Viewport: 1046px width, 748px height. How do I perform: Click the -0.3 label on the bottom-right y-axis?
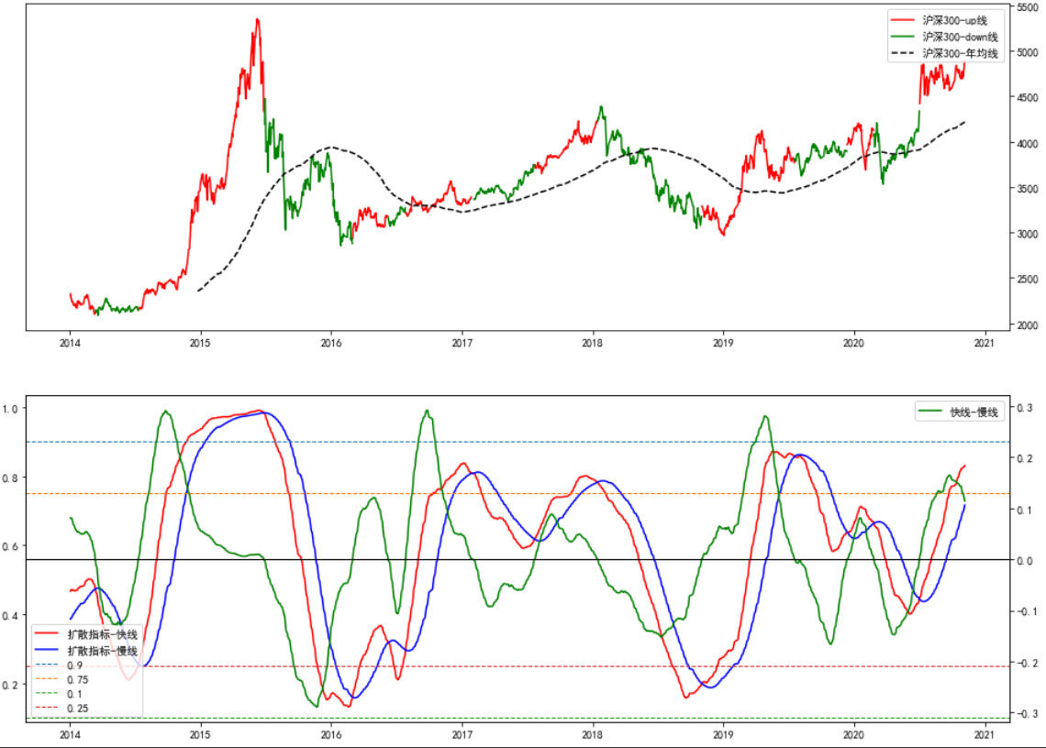pos(1027,714)
